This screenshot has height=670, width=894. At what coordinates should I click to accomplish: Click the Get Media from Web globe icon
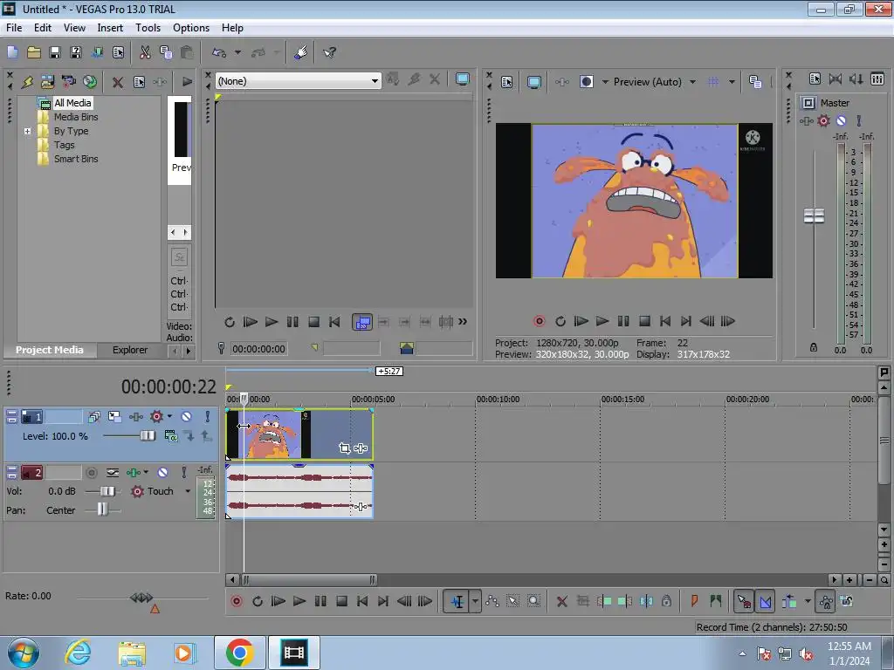pyautogui.click(x=90, y=82)
